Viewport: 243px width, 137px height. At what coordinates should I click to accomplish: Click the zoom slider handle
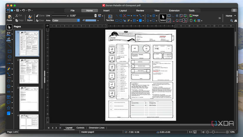pos(213,132)
